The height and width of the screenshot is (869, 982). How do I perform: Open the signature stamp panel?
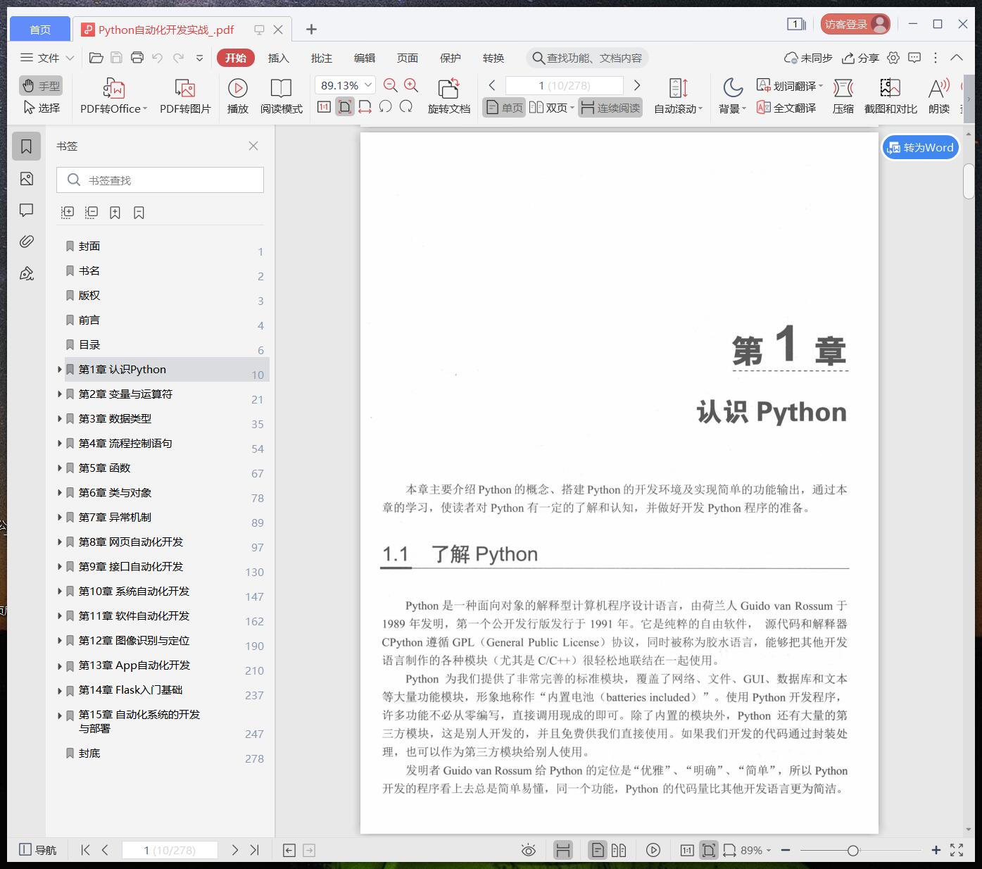26,273
